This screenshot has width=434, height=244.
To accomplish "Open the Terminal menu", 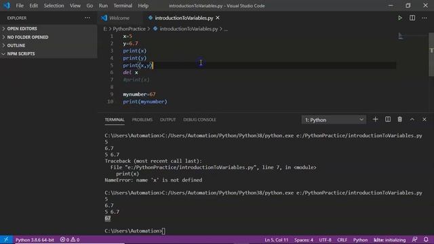I will (123, 5).
